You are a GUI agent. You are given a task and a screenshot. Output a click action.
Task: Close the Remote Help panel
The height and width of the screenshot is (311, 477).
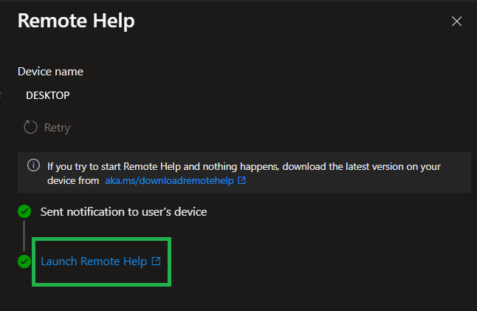click(x=456, y=21)
